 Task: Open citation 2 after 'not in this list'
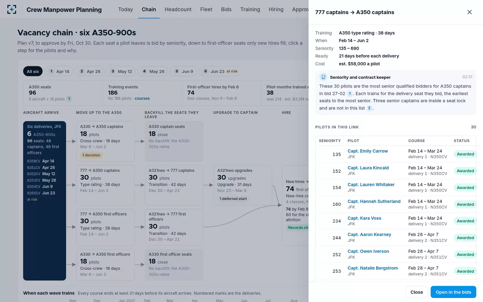tap(369, 108)
